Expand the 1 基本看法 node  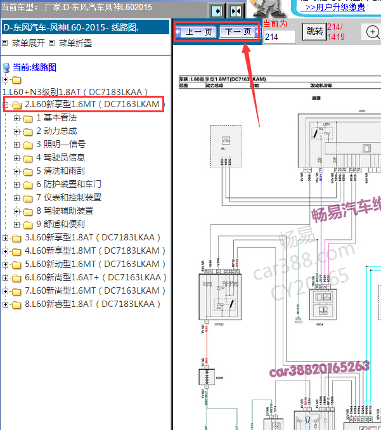click(16, 118)
